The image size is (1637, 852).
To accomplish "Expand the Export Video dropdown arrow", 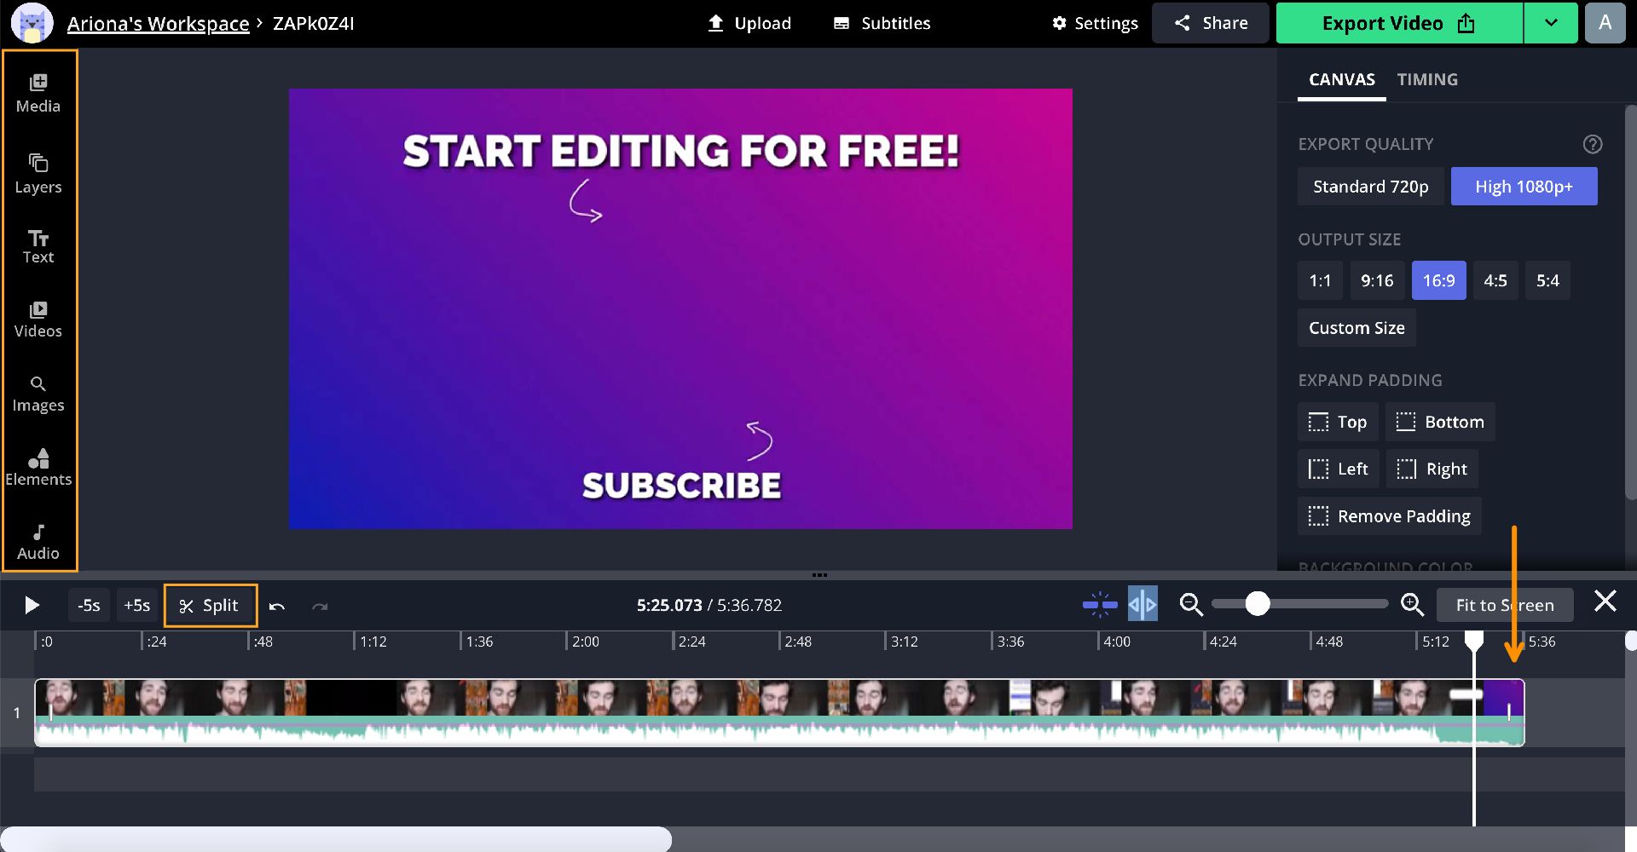I will (x=1550, y=23).
